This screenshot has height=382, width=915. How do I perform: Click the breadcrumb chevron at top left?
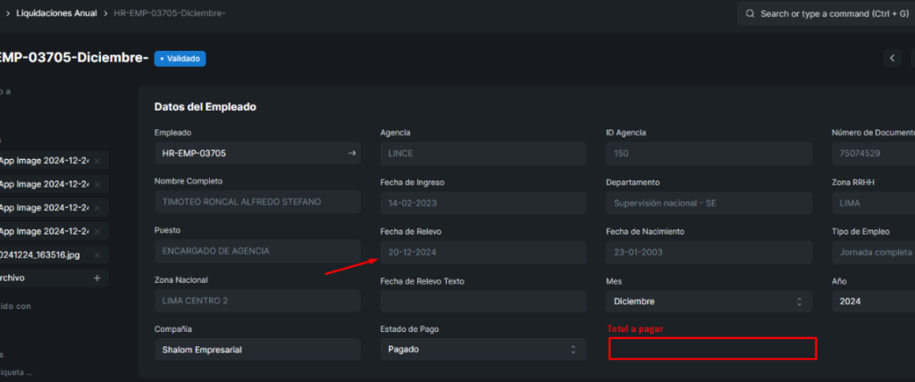point(7,14)
